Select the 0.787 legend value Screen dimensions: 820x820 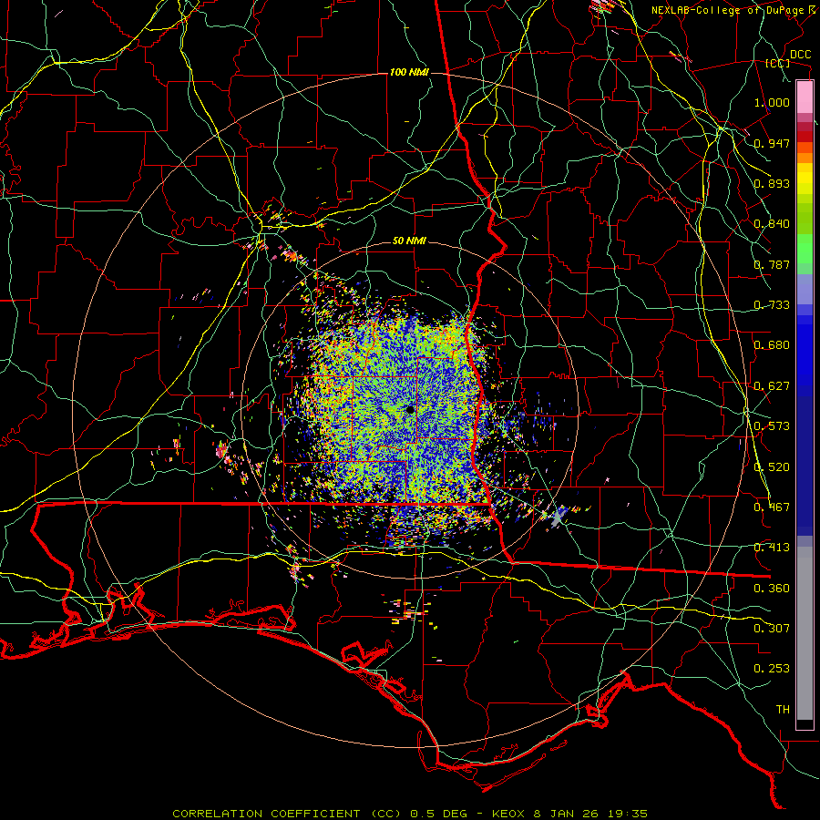click(772, 264)
